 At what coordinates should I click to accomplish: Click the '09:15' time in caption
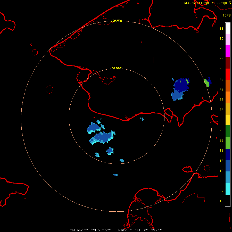pyautogui.click(x=156, y=230)
